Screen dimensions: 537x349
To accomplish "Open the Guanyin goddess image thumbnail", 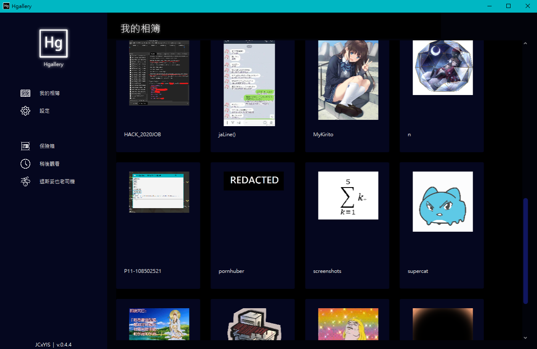I will point(159,324).
